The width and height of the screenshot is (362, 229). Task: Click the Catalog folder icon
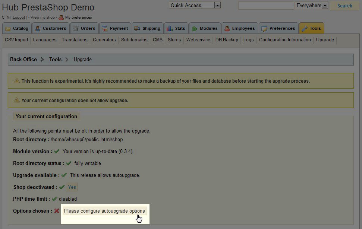tap(8, 29)
